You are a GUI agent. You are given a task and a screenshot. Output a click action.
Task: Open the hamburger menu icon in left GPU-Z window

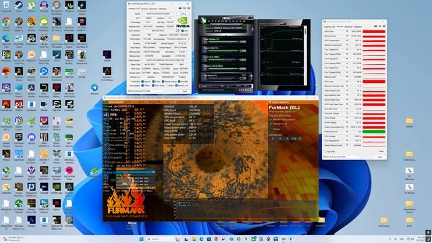pyautogui.click(x=188, y=8)
